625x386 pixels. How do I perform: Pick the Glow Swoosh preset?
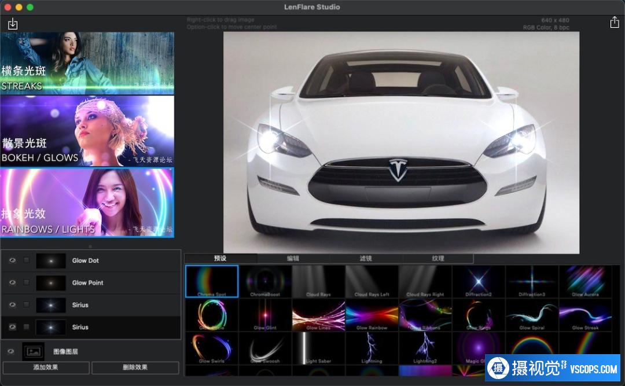point(265,348)
